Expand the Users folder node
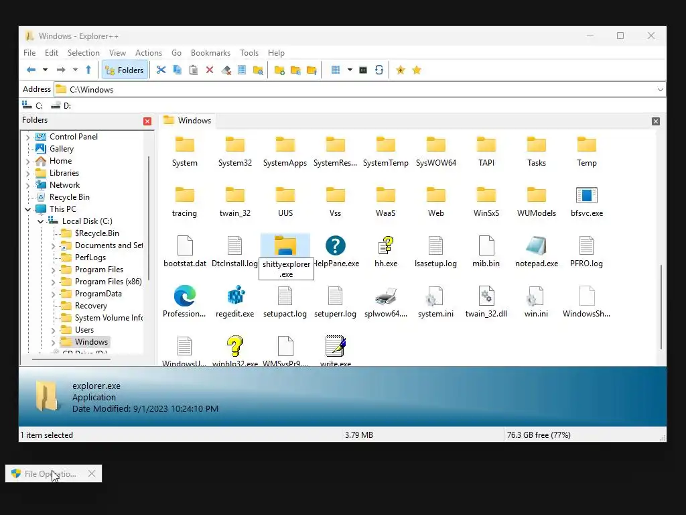This screenshot has height=515, width=686. [x=54, y=330]
